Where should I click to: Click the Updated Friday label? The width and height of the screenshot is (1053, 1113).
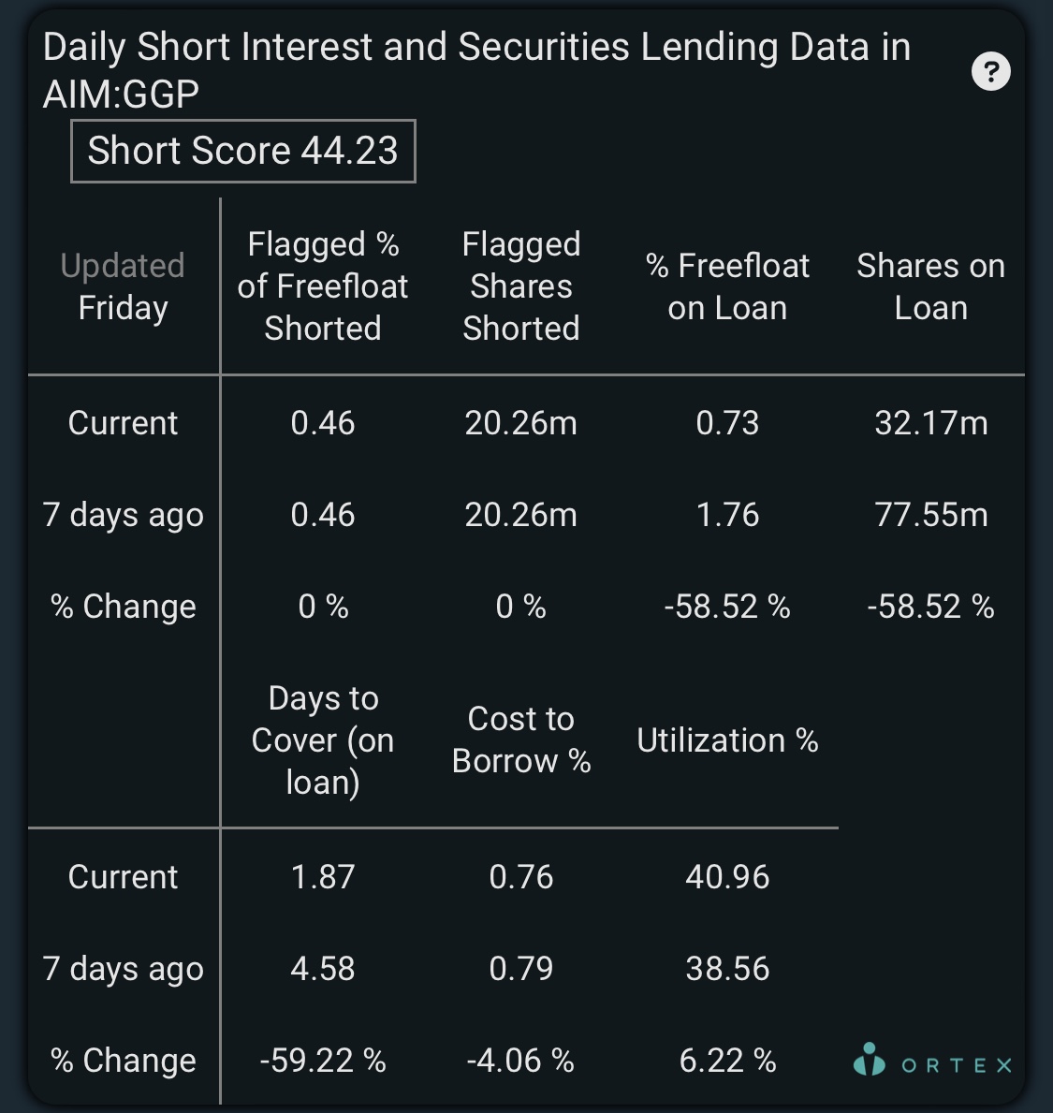click(123, 286)
